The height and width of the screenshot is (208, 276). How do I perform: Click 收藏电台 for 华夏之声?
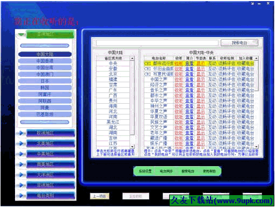point(245,111)
